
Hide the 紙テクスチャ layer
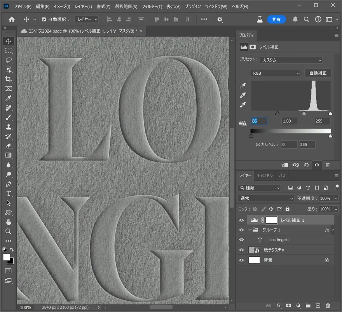[241, 250]
